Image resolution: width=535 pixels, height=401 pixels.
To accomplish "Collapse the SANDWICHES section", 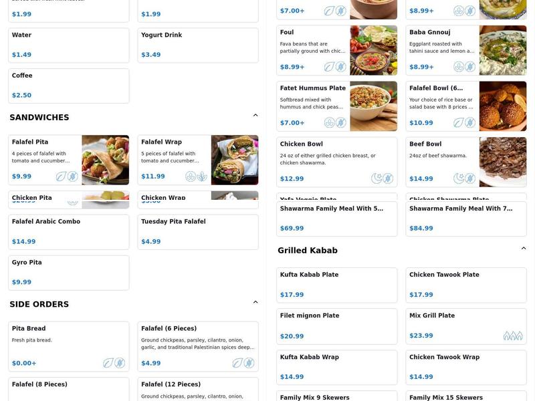I will [255, 114].
